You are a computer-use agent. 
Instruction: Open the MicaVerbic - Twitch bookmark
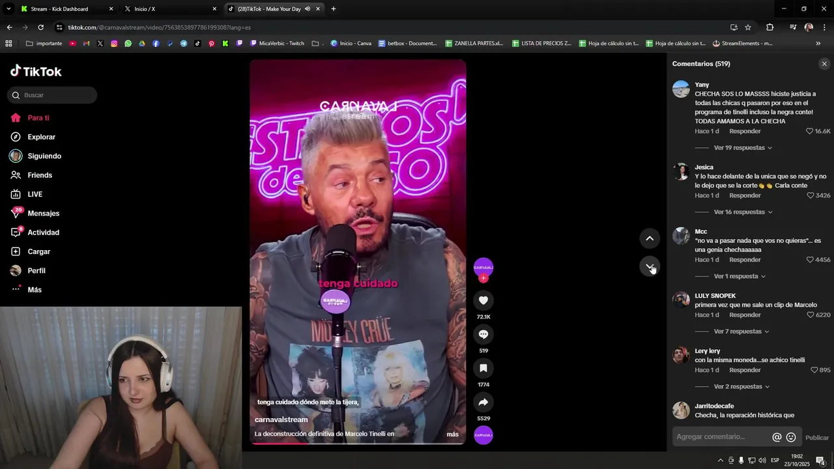point(277,44)
